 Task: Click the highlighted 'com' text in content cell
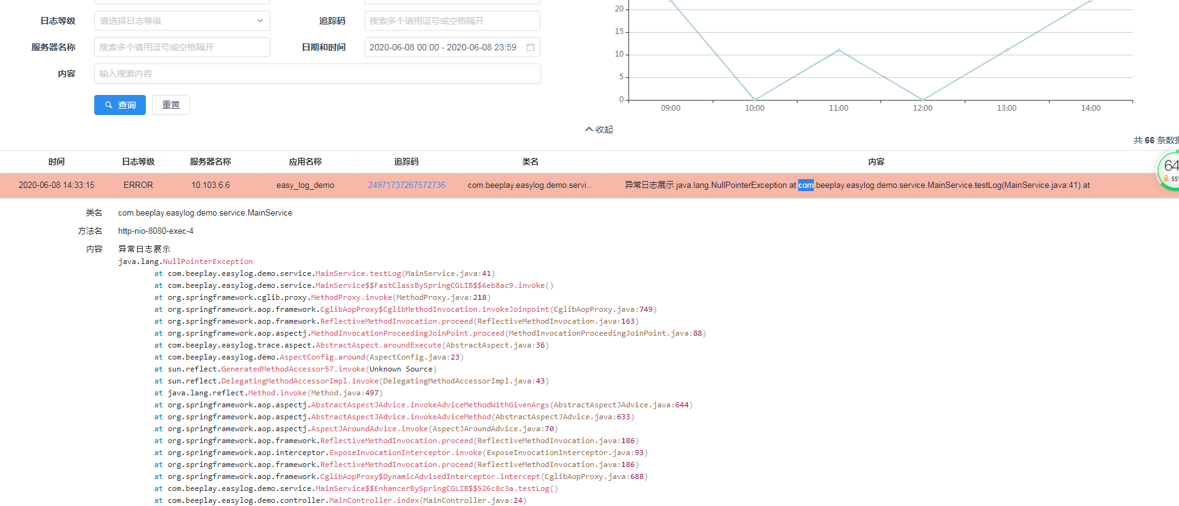point(806,185)
